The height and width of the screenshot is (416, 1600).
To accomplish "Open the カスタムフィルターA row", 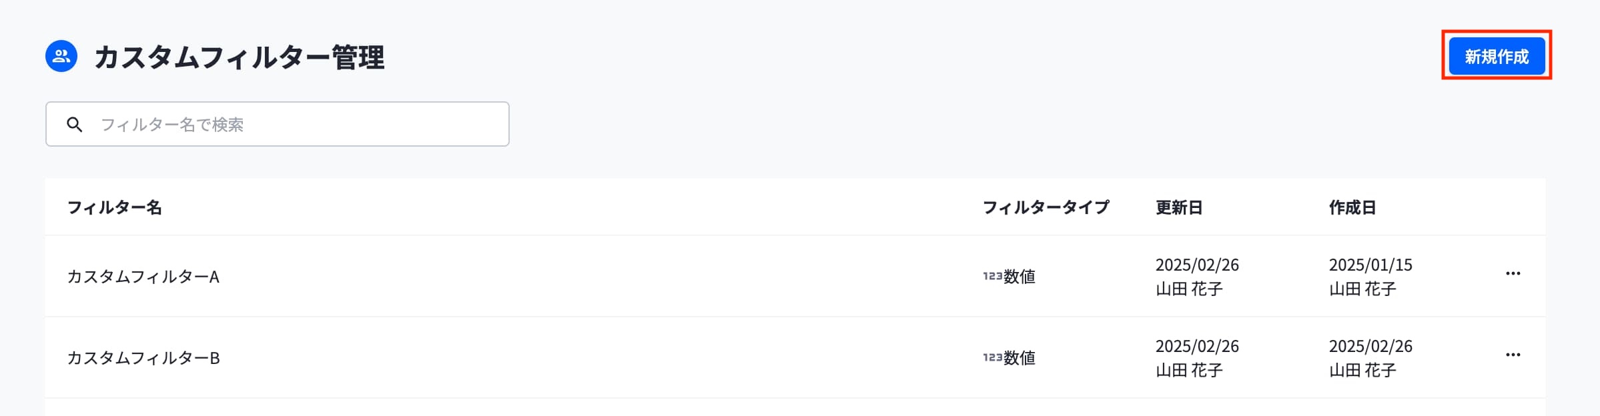I will (x=143, y=277).
